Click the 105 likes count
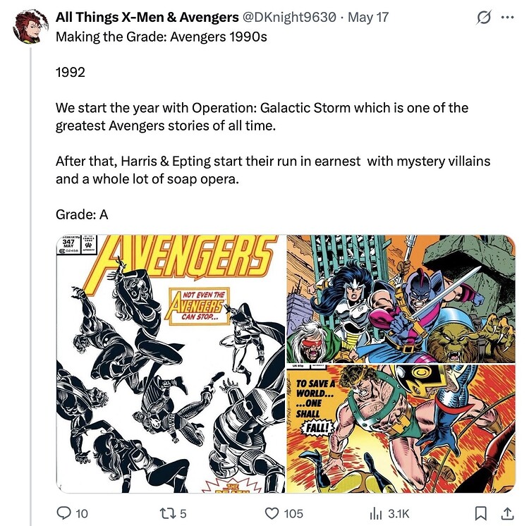Image resolution: width=529 pixels, height=526 pixels. (293, 513)
